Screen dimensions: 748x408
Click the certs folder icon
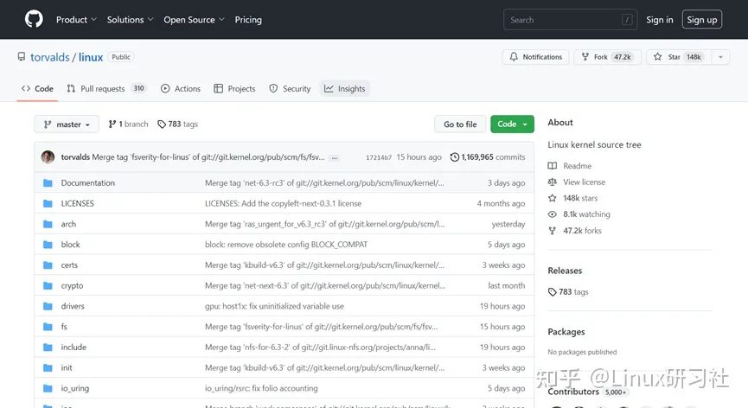point(48,265)
